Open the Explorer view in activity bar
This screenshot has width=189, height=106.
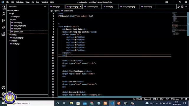[3, 8]
